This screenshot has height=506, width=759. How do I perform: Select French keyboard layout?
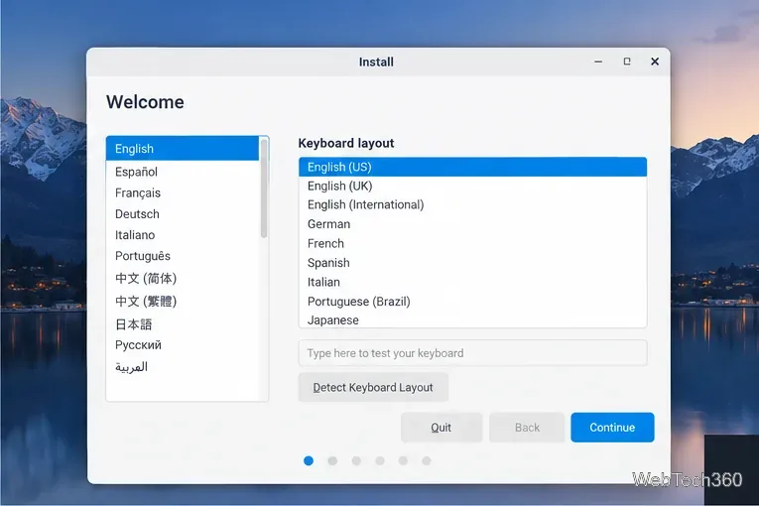coord(472,243)
